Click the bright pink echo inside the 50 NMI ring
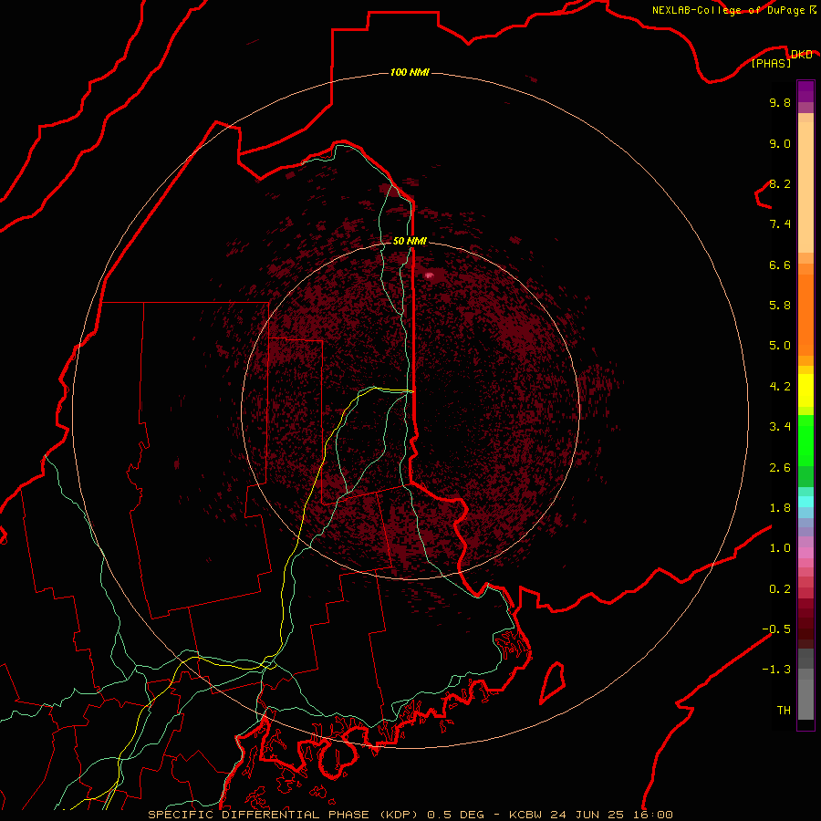821x821 pixels. (430, 275)
